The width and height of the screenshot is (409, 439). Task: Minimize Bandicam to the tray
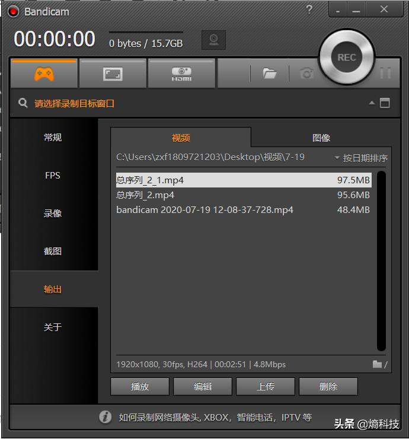[x=338, y=11]
